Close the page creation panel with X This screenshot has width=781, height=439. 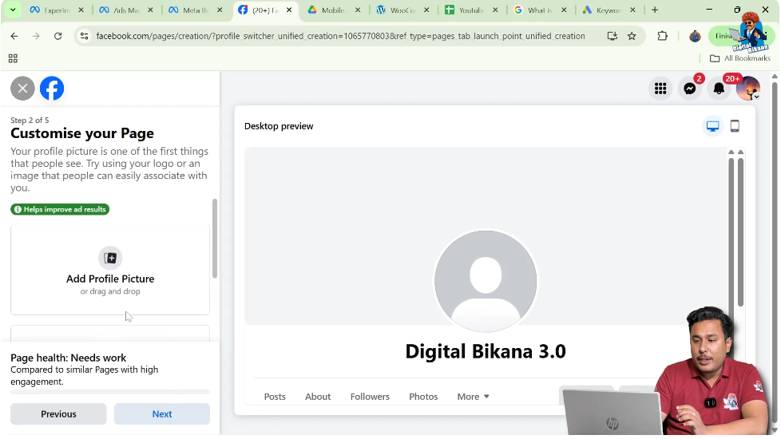coord(22,89)
